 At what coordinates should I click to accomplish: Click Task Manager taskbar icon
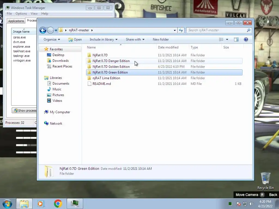click(x=75, y=204)
